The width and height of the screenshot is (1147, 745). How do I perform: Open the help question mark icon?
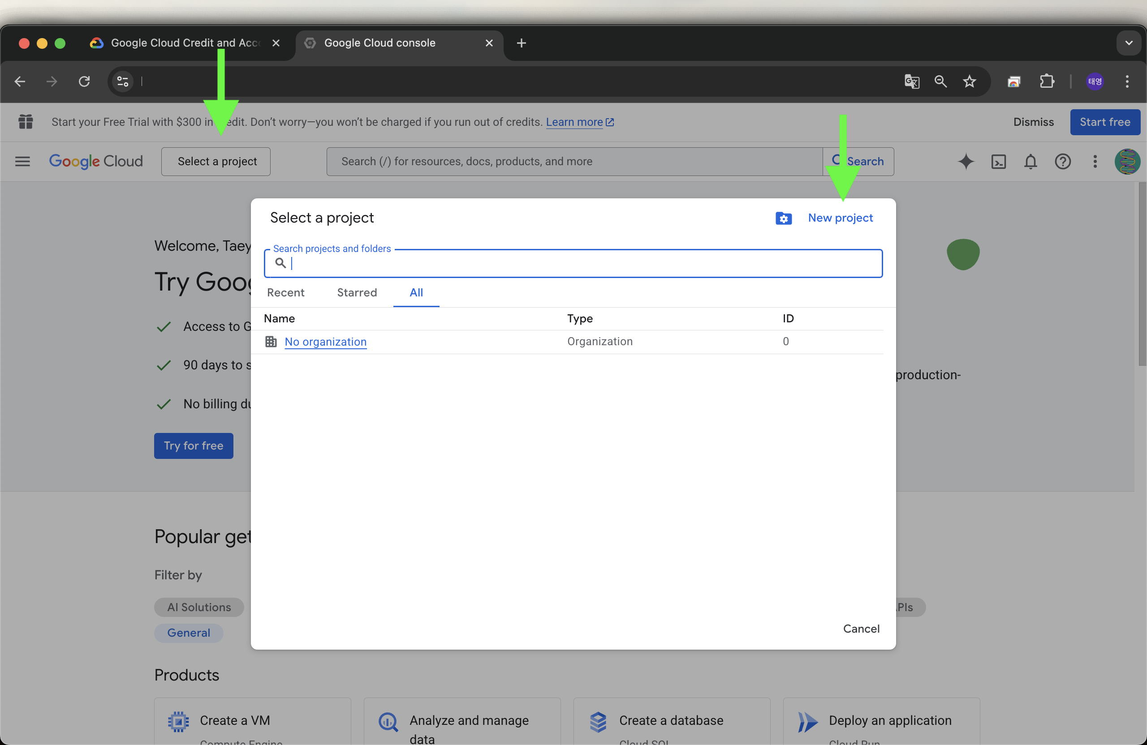click(1062, 161)
